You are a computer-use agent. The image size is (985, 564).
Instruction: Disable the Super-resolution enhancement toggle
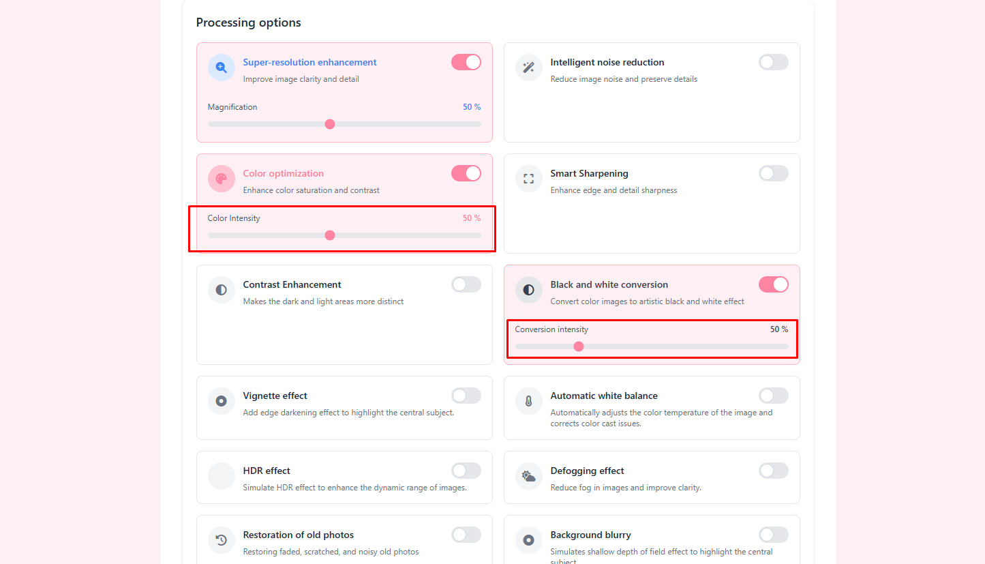[466, 62]
